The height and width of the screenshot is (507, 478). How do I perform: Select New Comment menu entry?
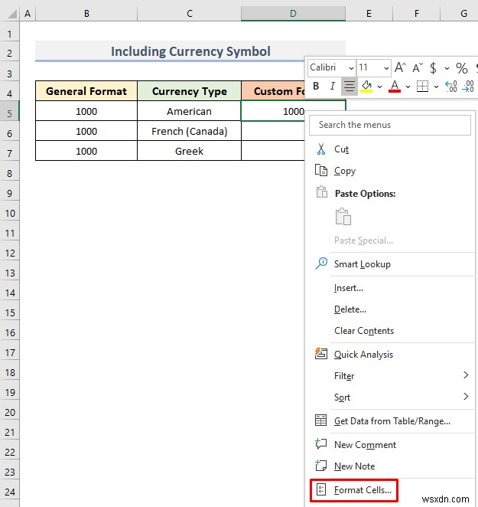point(390,445)
